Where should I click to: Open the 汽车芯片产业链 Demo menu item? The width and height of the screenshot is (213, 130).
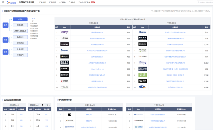coord(87,2)
